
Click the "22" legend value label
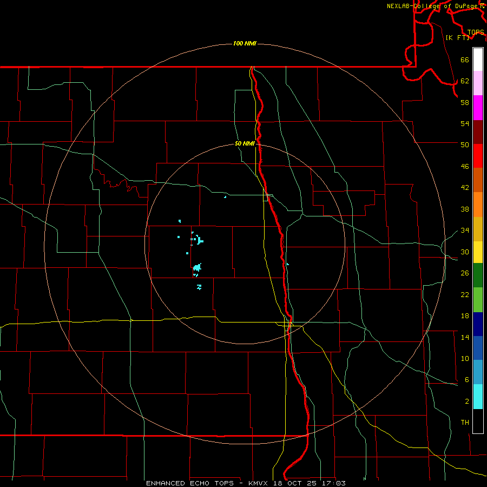click(465, 295)
